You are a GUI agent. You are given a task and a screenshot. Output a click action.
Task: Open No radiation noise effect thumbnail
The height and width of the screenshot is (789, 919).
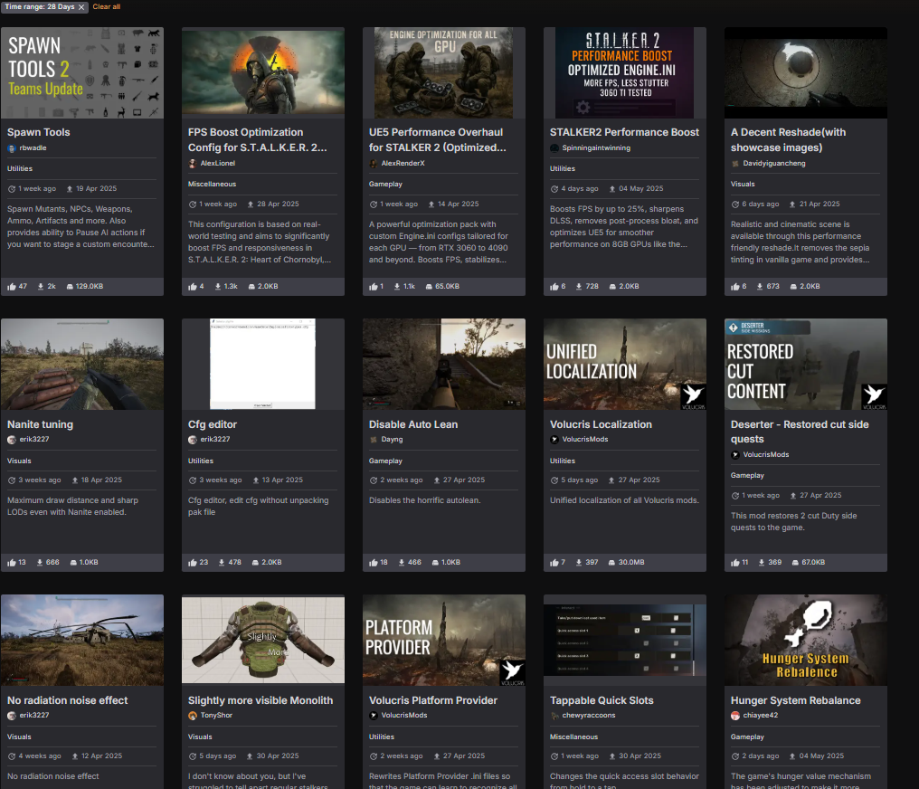(x=82, y=640)
